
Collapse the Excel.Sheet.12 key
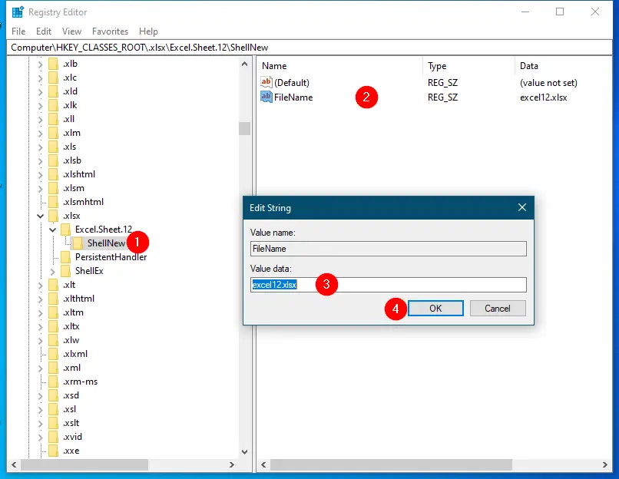tap(52, 230)
